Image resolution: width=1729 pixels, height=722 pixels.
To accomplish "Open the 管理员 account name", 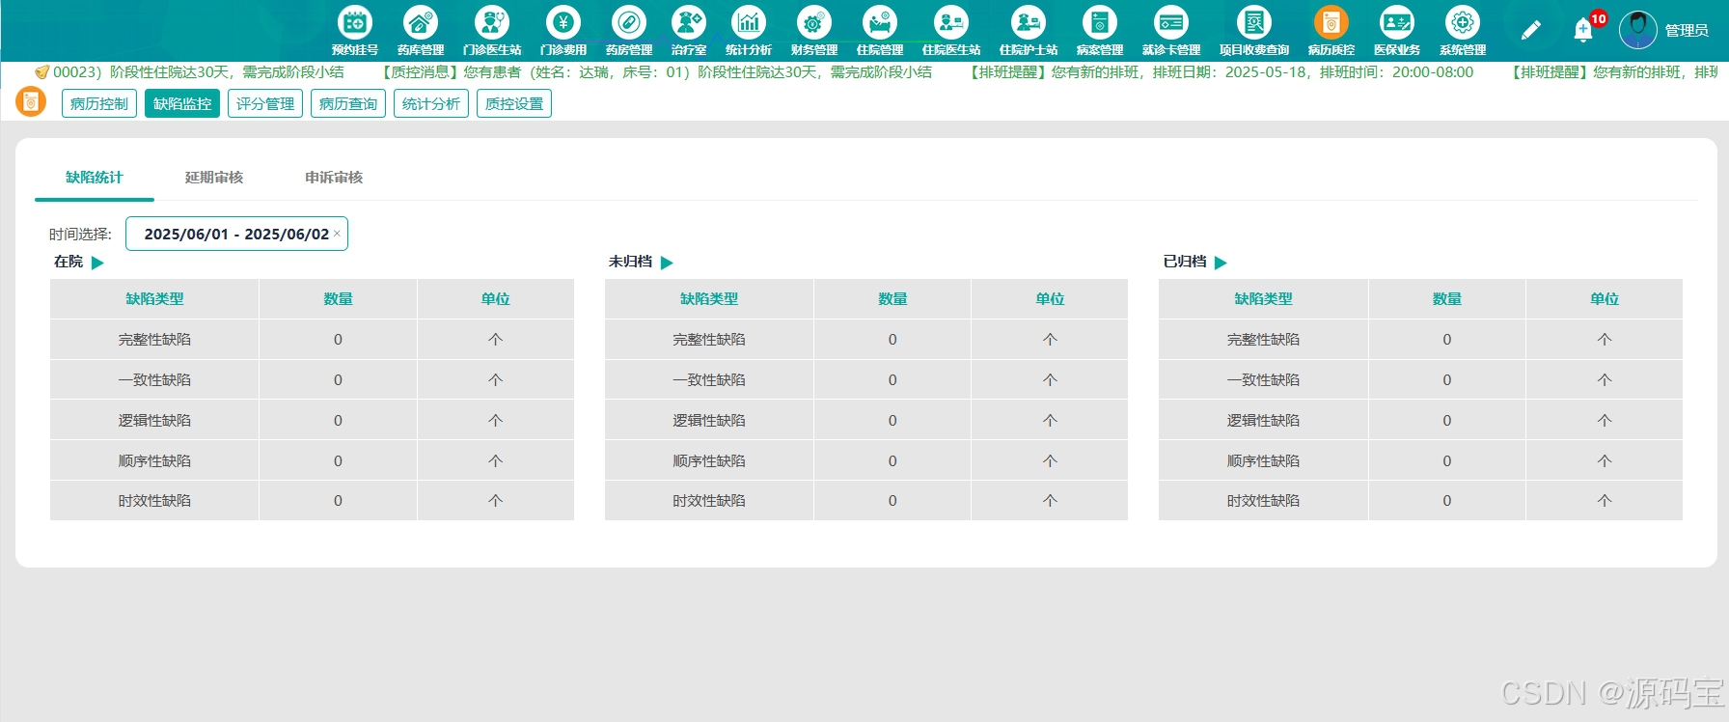I will (1687, 31).
